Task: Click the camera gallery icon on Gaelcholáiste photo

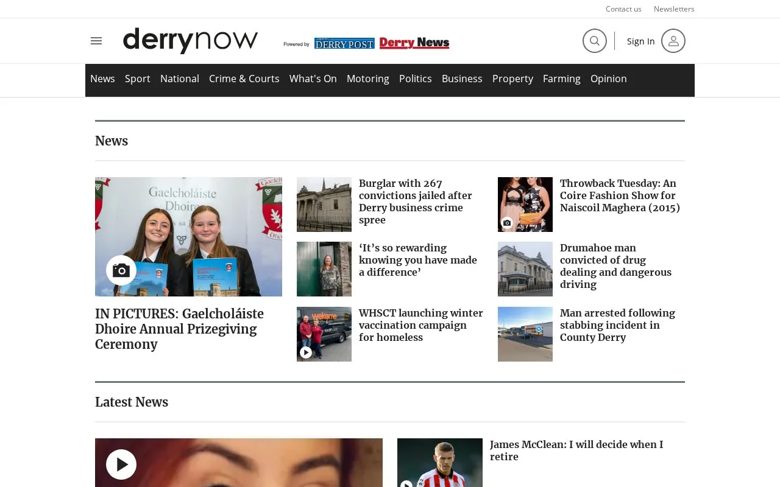Action: [x=121, y=270]
